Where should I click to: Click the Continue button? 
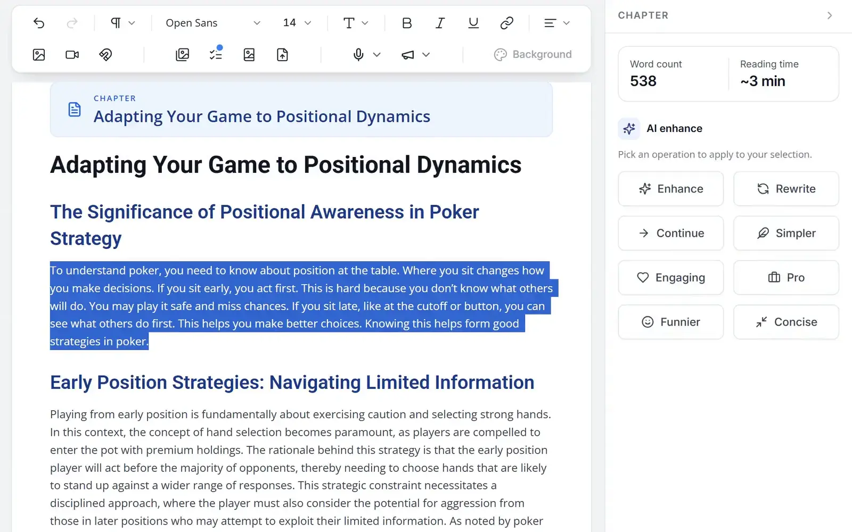click(x=670, y=233)
